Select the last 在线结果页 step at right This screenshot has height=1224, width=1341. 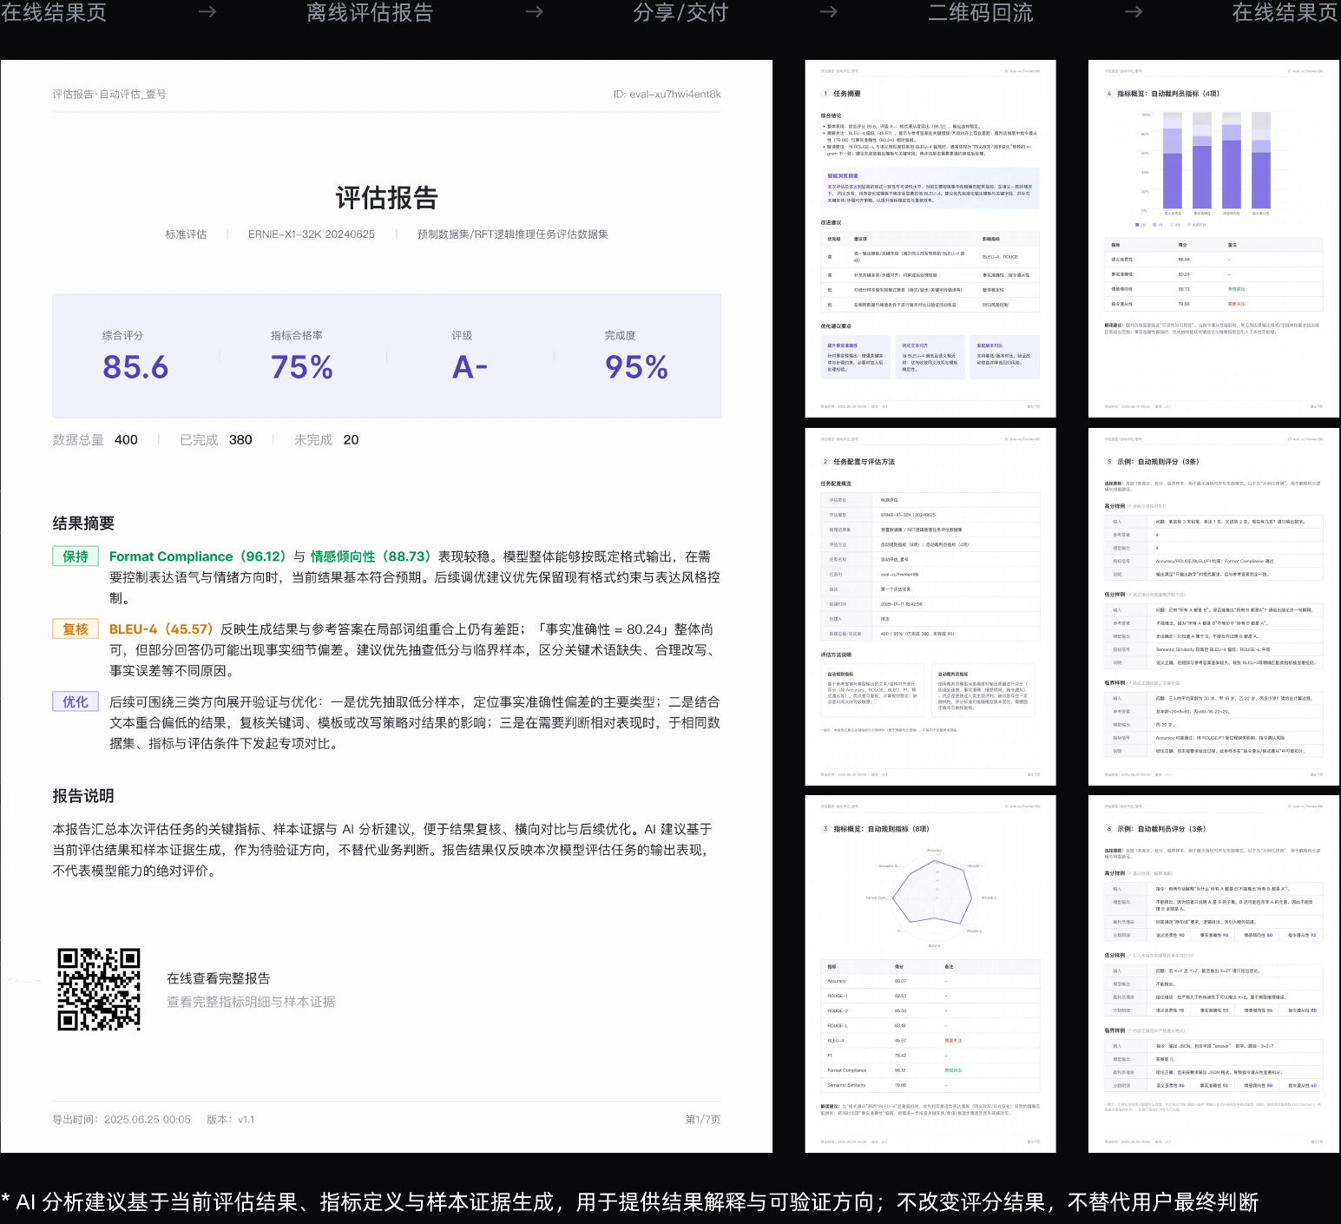click(x=1285, y=12)
